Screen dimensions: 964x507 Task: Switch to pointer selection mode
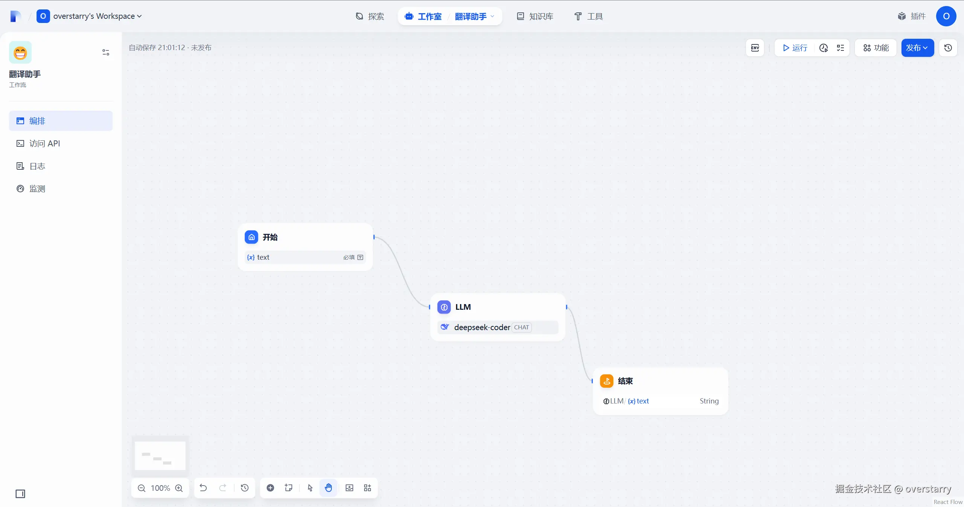[x=310, y=488]
